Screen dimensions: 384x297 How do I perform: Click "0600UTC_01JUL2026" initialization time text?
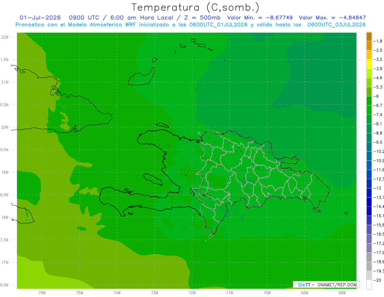(x=218, y=25)
